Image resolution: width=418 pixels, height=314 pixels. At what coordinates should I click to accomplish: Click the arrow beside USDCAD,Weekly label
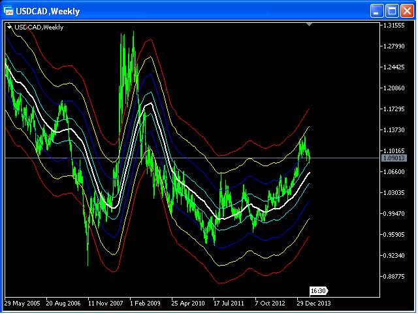[x=10, y=27]
